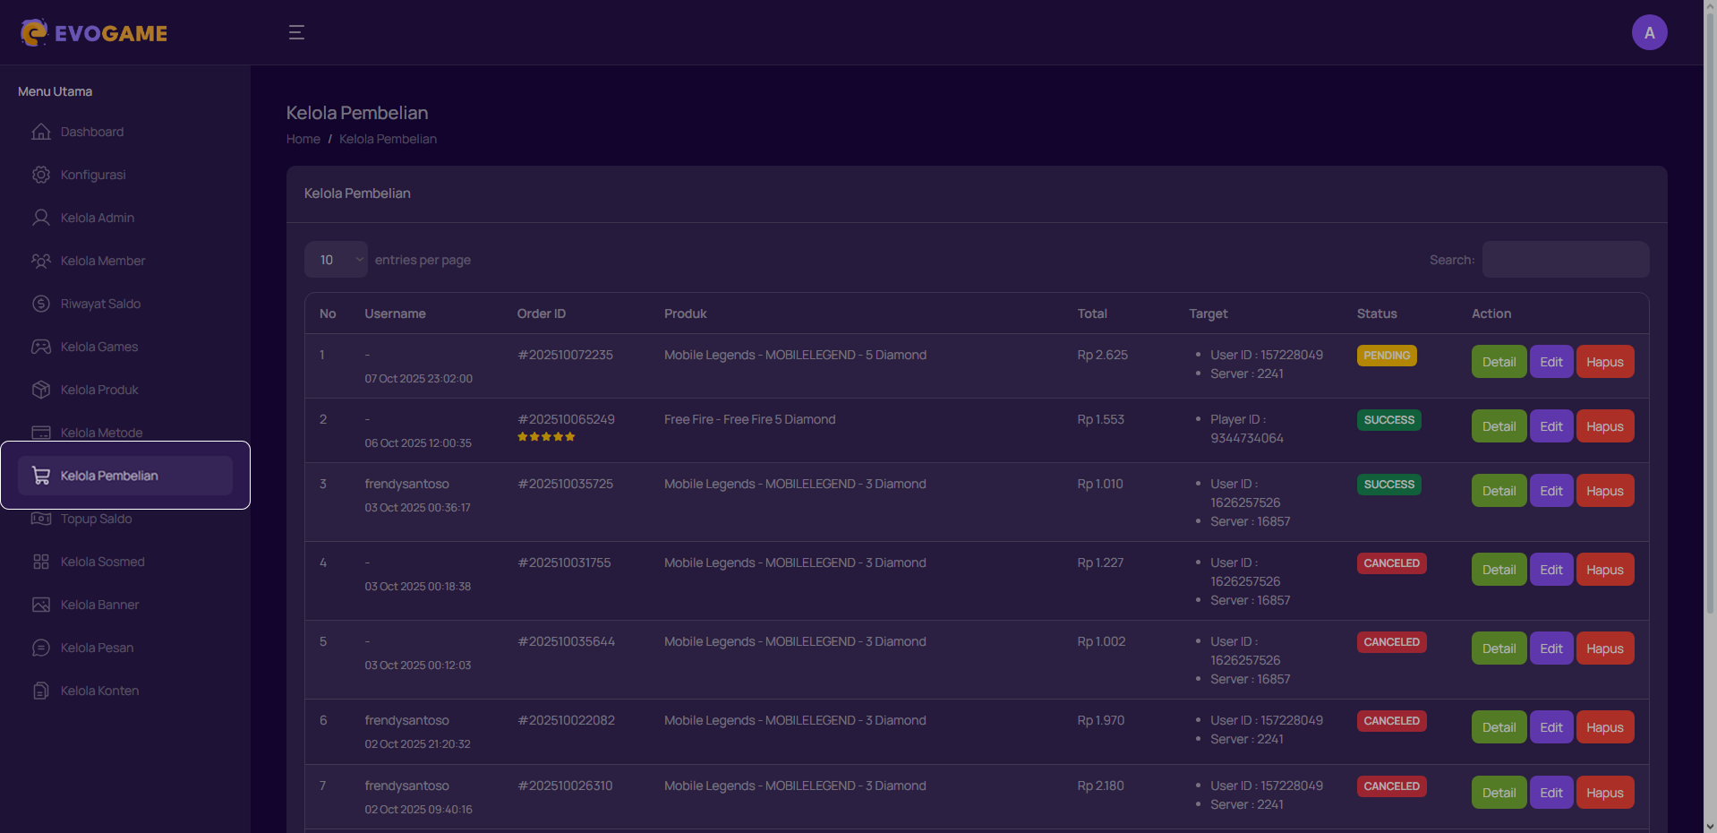Click the EVOGAME logo icon
Viewport: 1717px width, 833px height.
[x=34, y=32]
